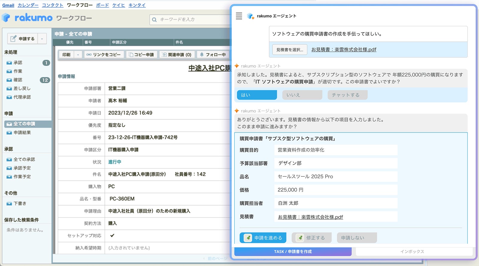
Task: Open the カレンダー menu link
Action: (x=28, y=5)
